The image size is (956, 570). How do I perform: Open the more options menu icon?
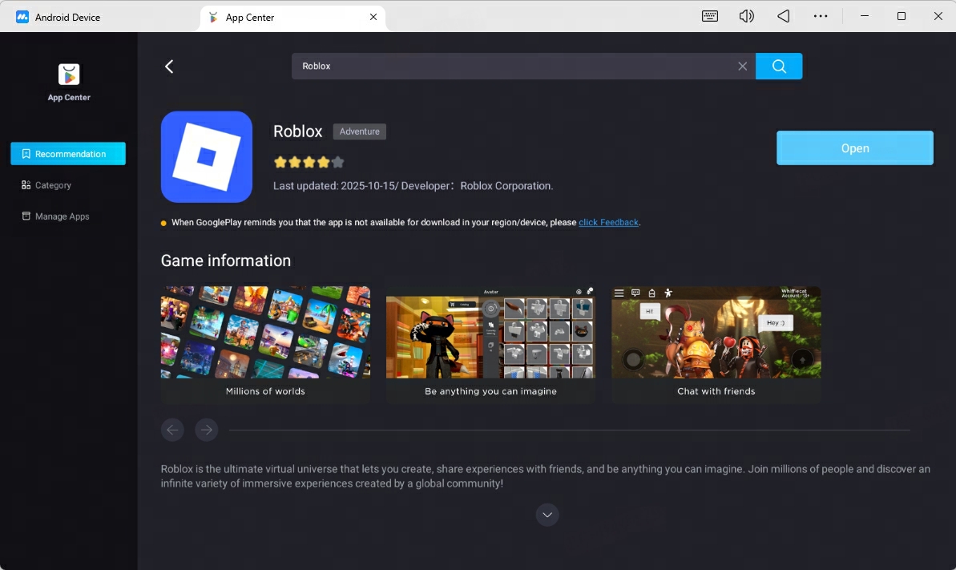(x=820, y=16)
